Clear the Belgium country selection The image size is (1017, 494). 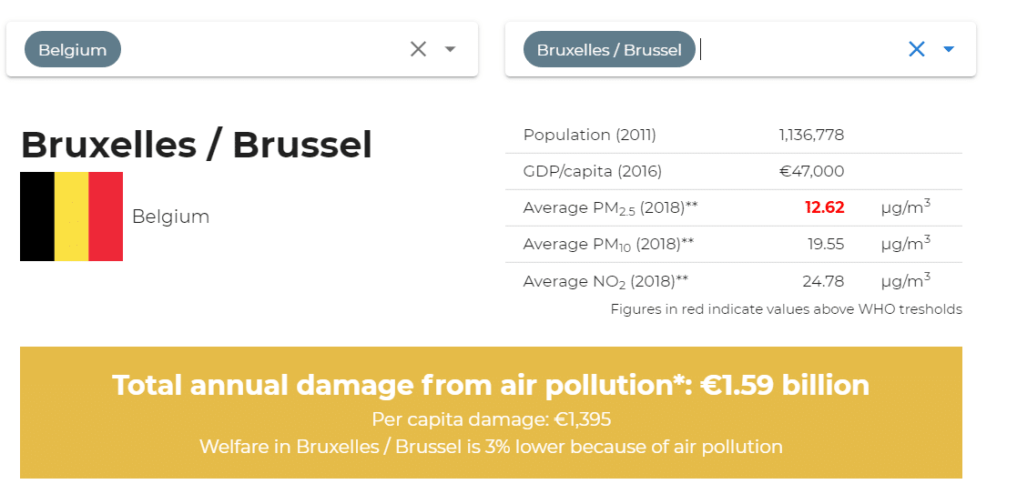(418, 49)
